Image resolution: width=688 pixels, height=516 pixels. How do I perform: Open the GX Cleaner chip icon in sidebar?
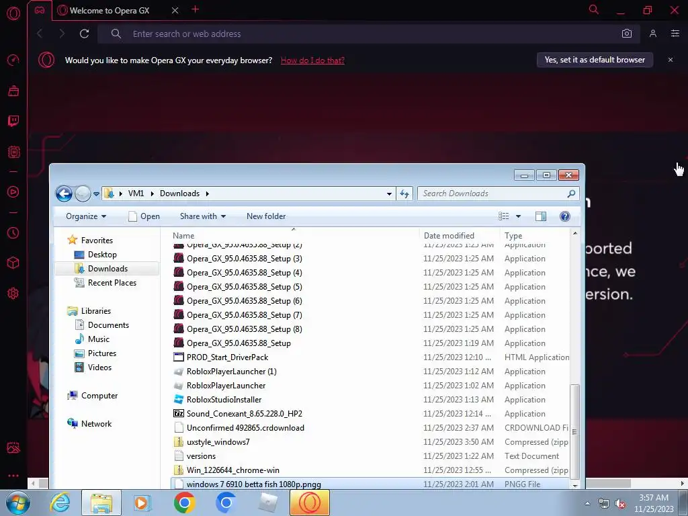(x=13, y=153)
